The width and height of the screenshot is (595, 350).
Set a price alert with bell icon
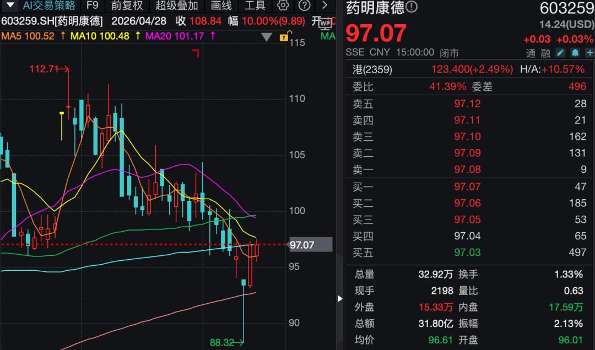click(575, 53)
